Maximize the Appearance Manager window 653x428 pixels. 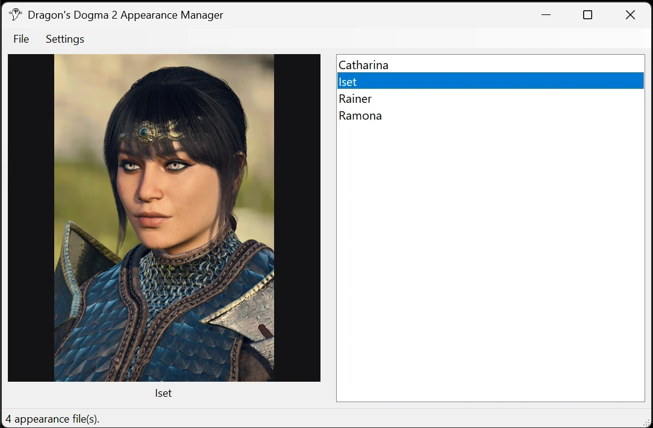587,14
